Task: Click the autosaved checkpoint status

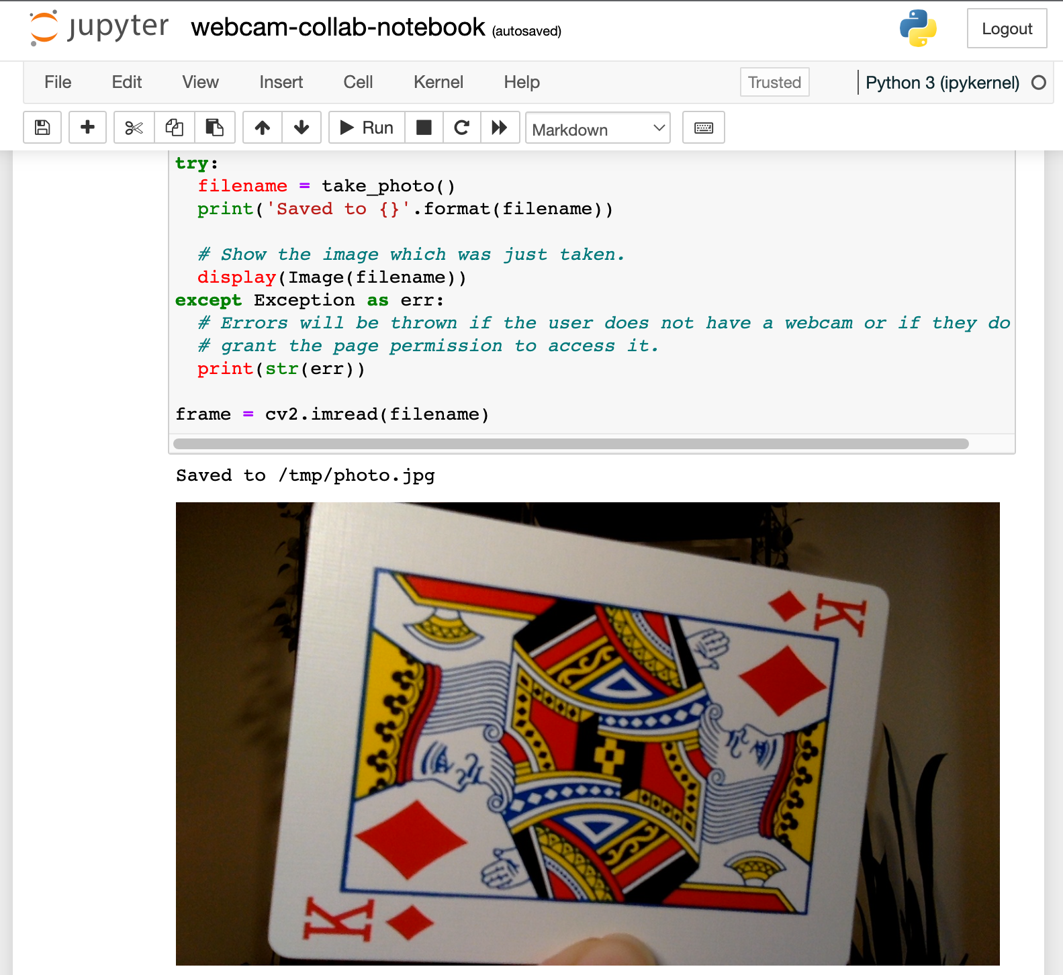Action: (x=526, y=31)
